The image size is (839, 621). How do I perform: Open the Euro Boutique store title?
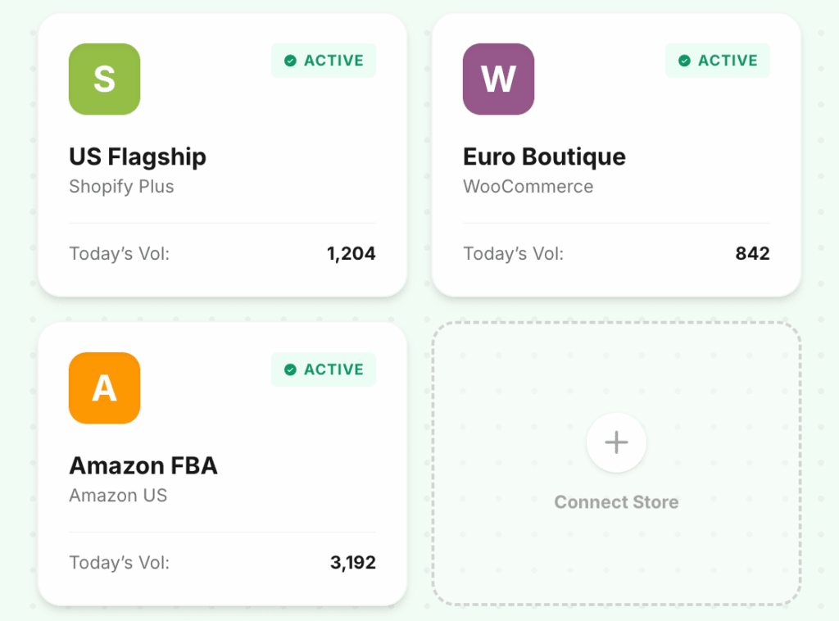click(x=544, y=157)
